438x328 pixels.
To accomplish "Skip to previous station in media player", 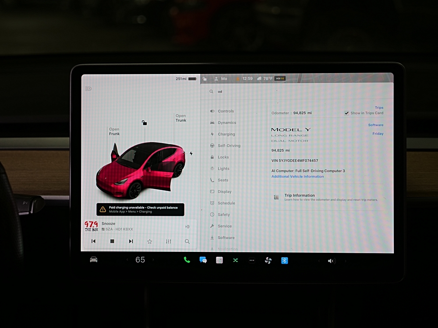I will click(x=94, y=241).
